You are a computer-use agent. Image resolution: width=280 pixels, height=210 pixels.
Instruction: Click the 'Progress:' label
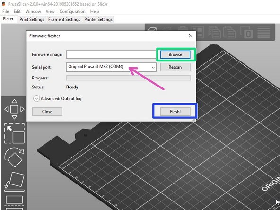(40, 78)
